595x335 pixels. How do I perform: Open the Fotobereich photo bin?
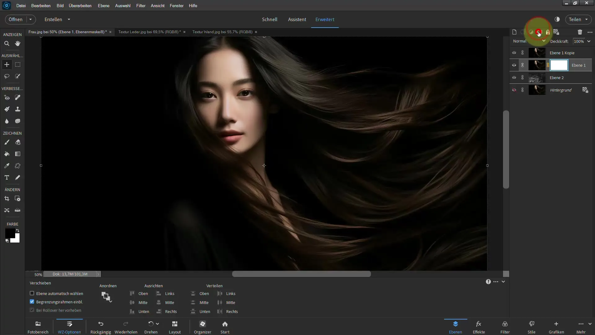(38, 327)
